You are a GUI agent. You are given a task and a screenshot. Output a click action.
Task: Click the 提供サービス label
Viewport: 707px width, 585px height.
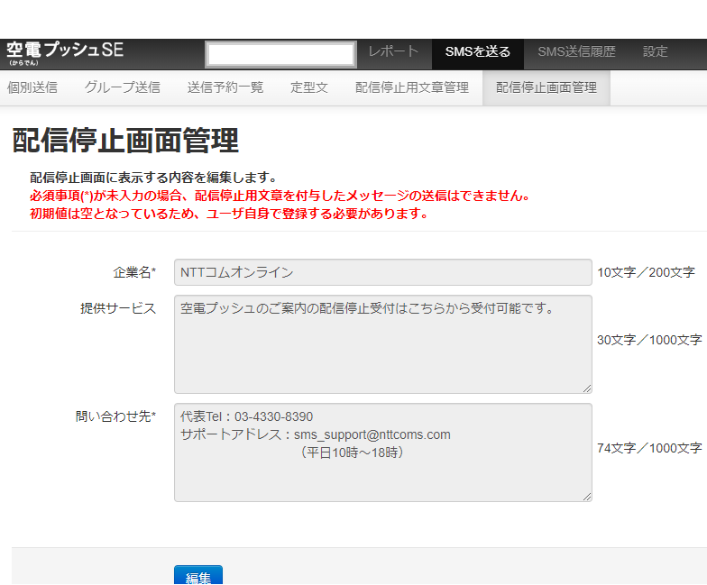(x=118, y=308)
